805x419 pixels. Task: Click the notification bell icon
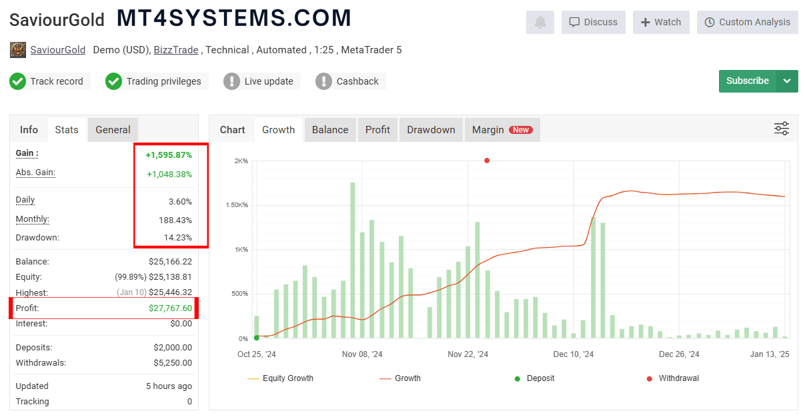[x=540, y=22]
